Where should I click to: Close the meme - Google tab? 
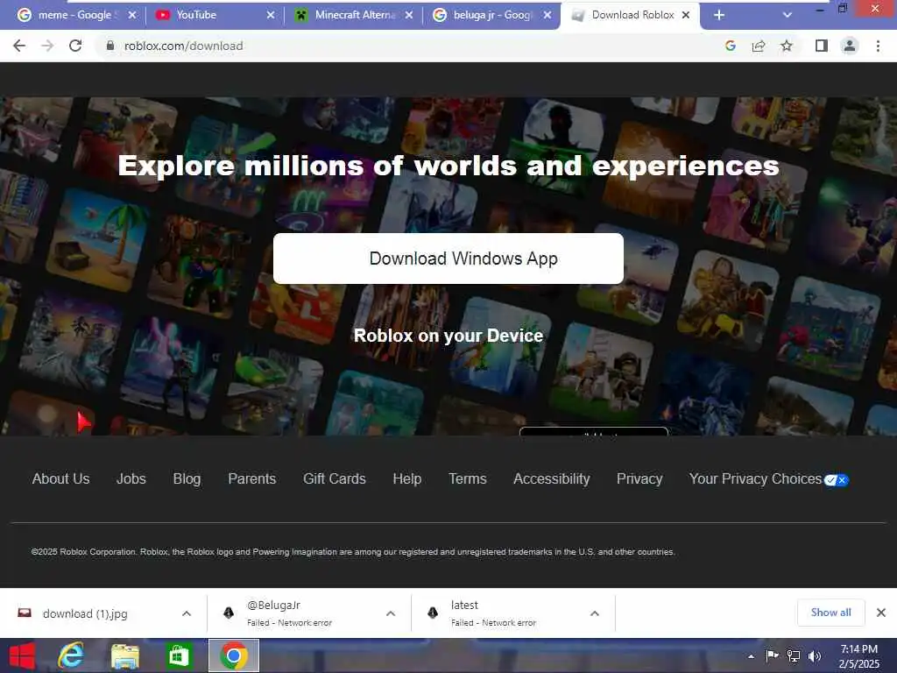point(132,15)
